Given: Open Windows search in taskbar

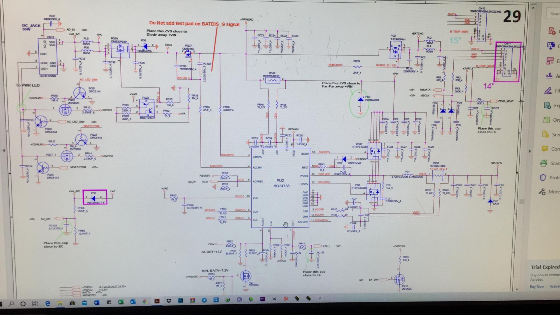Looking at the screenshot, I should pos(11,304).
